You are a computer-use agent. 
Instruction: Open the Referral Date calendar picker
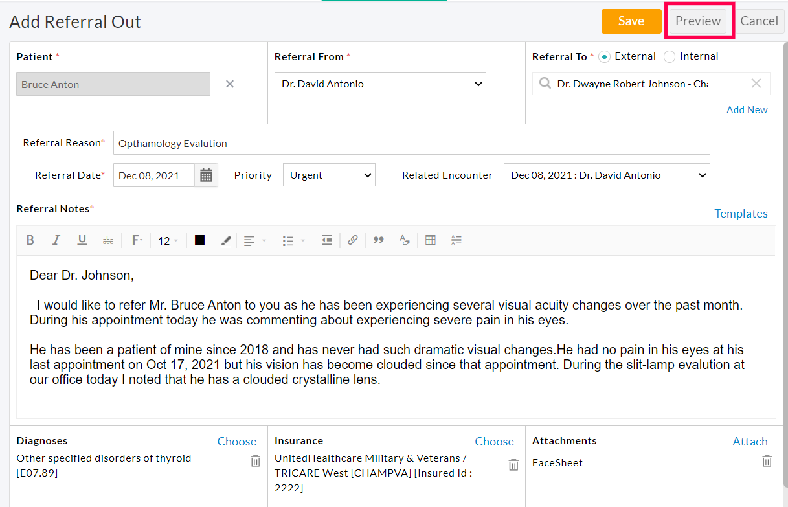pyautogui.click(x=206, y=175)
